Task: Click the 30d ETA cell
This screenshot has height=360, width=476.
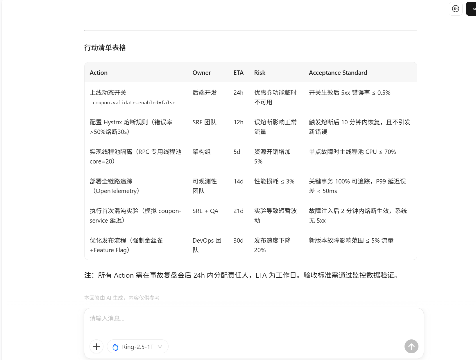Action: (238, 241)
